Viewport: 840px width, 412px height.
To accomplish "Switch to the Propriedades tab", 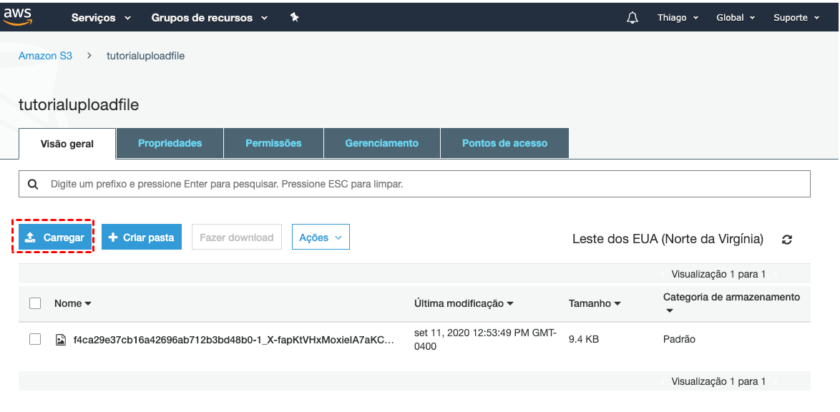I will pyautogui.click(x=170, y=143).
